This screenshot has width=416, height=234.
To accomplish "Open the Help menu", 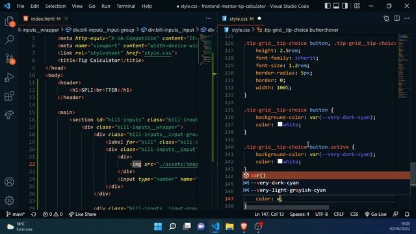I will click(147, 6).
